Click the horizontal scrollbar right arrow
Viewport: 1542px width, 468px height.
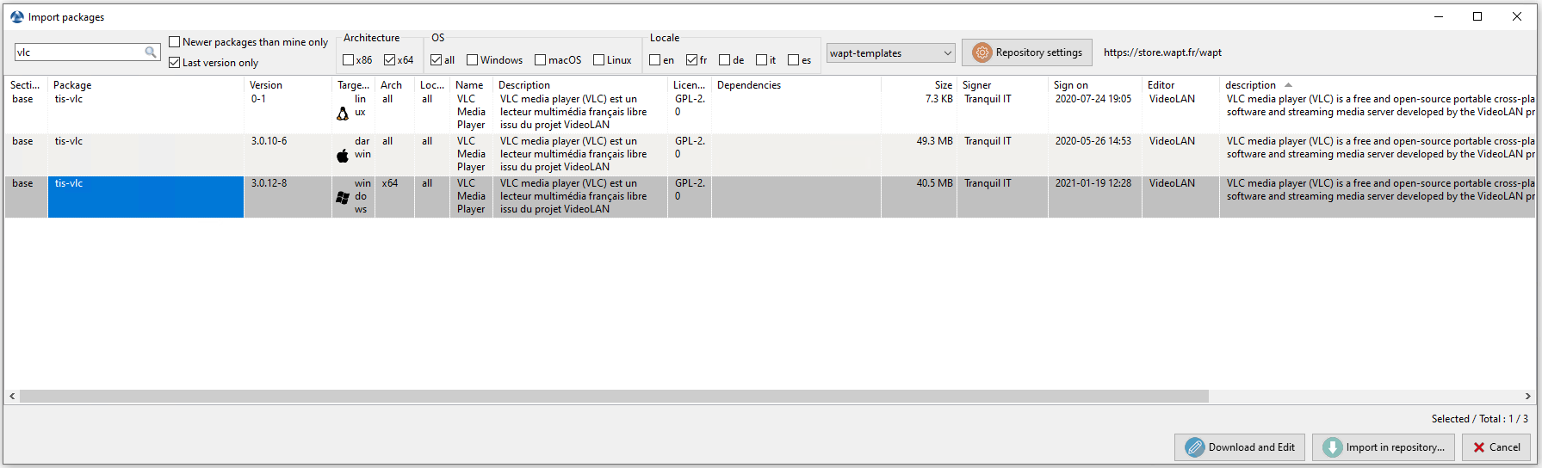[1528, 397]
